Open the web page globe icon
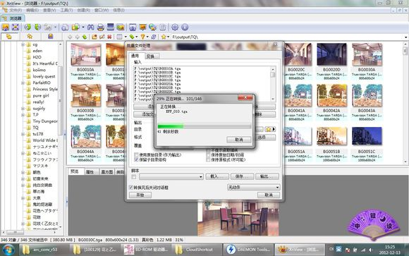The image size is (409, 256). coord(152,27)
